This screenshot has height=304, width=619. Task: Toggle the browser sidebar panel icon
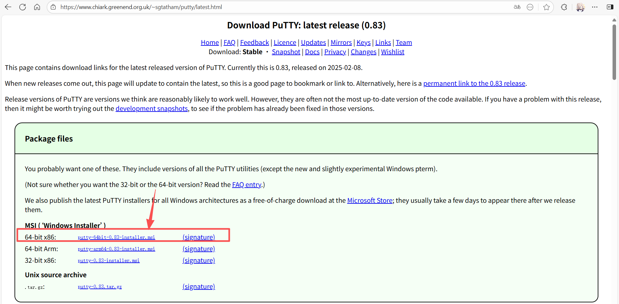[610, 7]
